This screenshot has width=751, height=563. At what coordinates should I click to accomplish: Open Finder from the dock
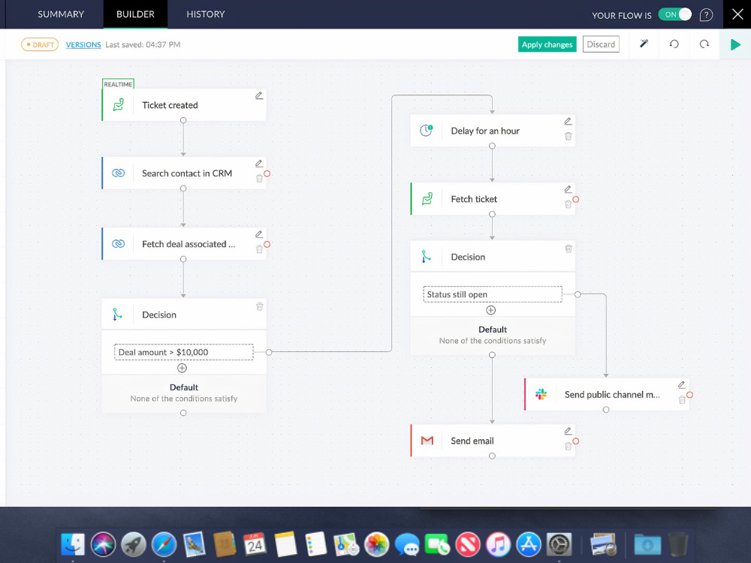click(73, 544)
